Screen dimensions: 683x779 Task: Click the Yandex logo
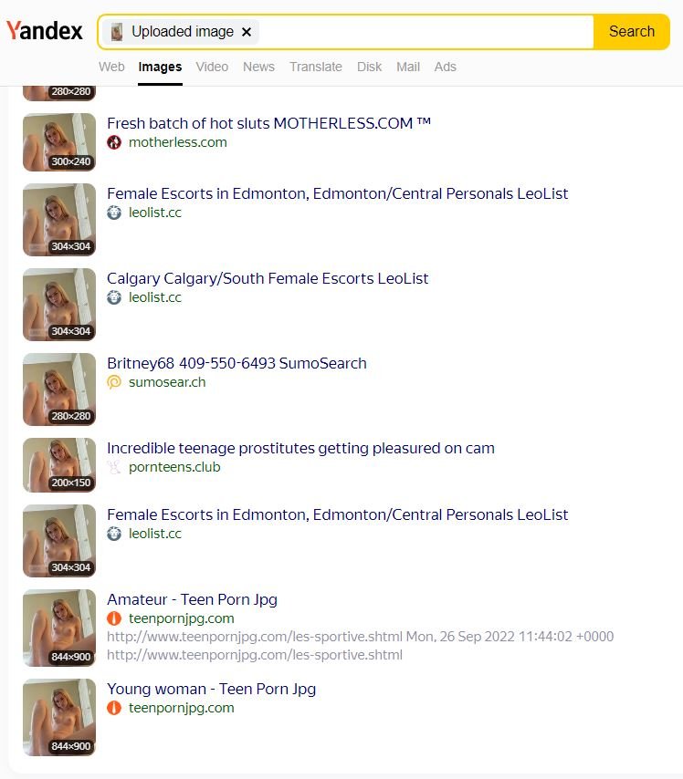click(x=44, y=31)
